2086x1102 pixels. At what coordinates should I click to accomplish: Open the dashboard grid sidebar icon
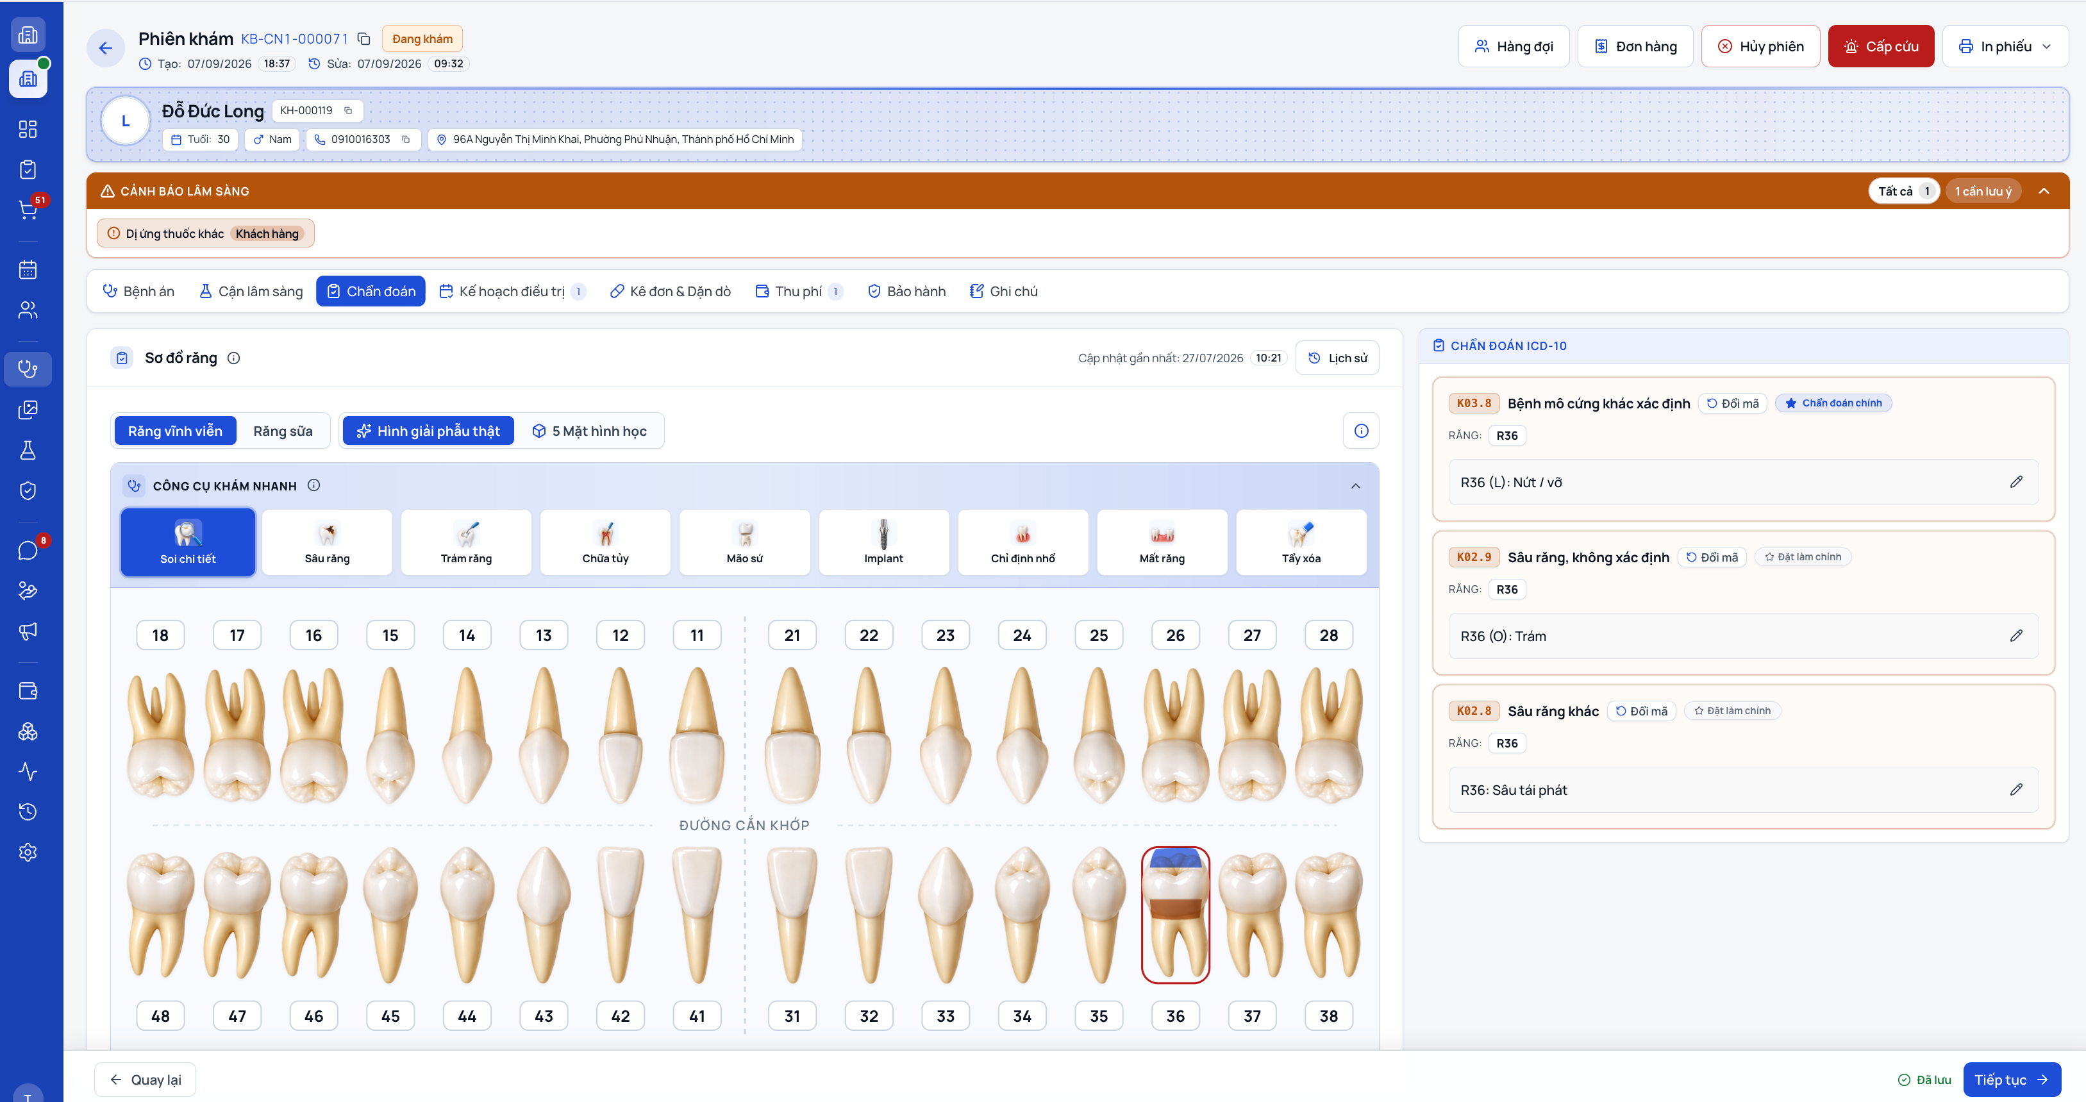click(x=28, y=129)
